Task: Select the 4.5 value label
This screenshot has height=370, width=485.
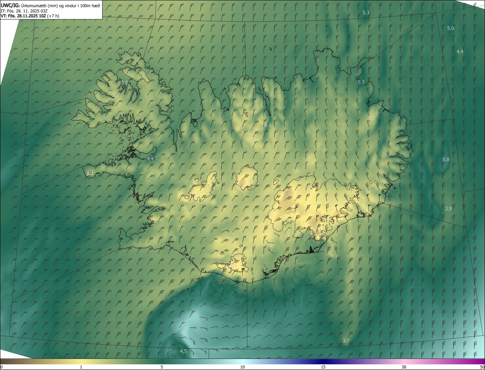Action: [183, 351]
